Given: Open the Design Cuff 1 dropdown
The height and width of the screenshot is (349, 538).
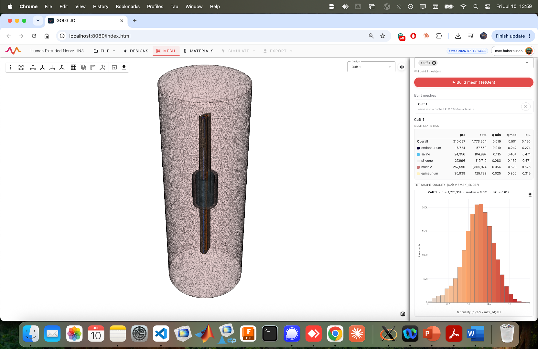Looking at the screenshot, I should pyautogui.click(x=371, y=67).
